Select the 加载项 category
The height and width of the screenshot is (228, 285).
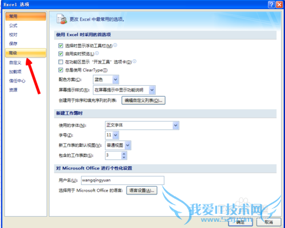tap(26, 72)
